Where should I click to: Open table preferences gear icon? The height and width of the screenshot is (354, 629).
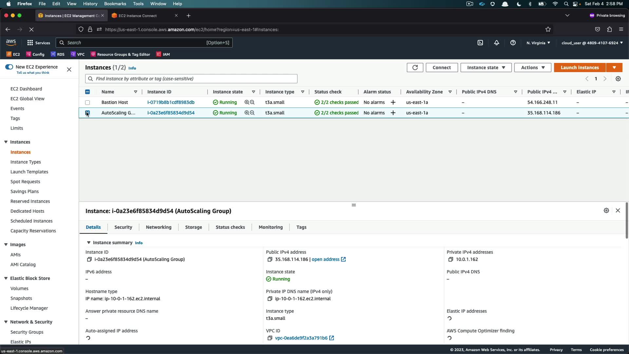(x=618, y=79)
